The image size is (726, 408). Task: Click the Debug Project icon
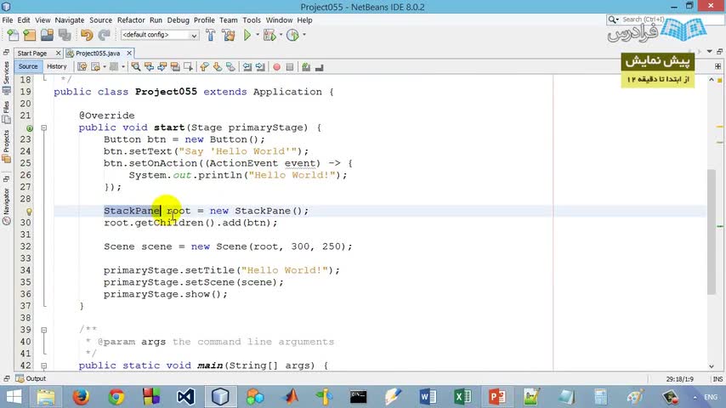[269, 35]
